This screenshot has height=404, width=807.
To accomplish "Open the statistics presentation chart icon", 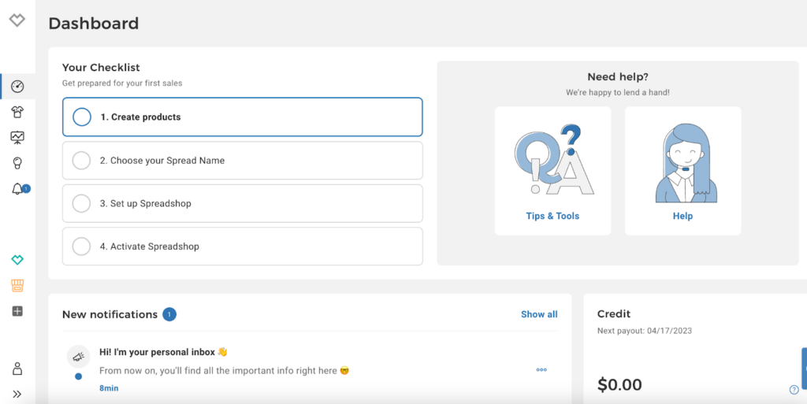I will 17,138.
